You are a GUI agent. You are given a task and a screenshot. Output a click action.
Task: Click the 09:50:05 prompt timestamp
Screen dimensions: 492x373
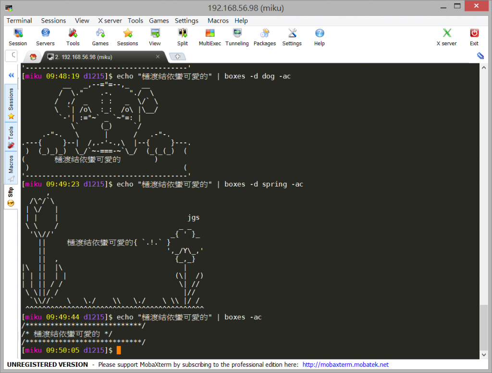(x=63, y=350)
